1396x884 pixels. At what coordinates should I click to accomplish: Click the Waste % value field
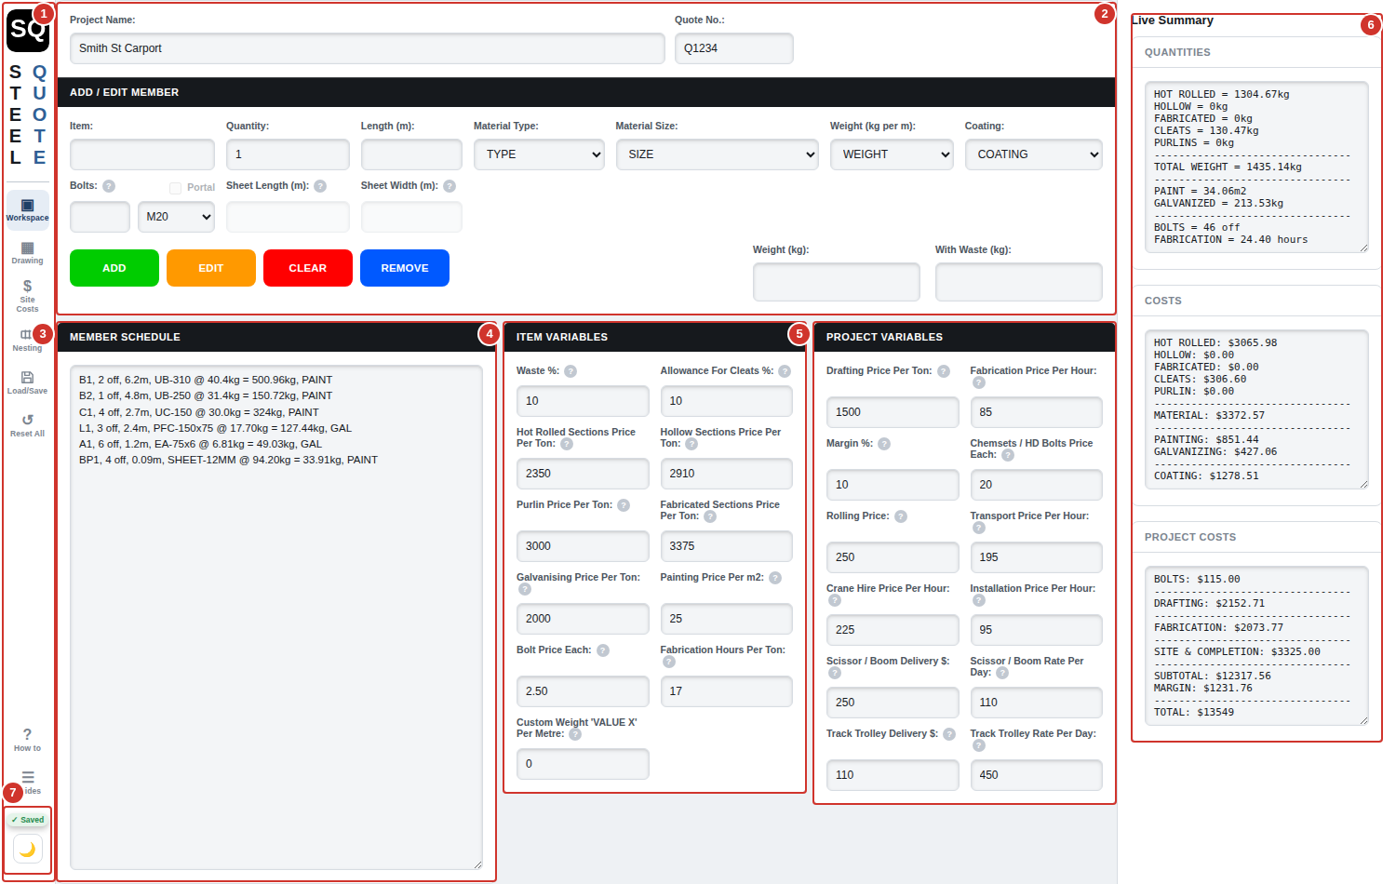pyautogui.click(x=583, y=401)
